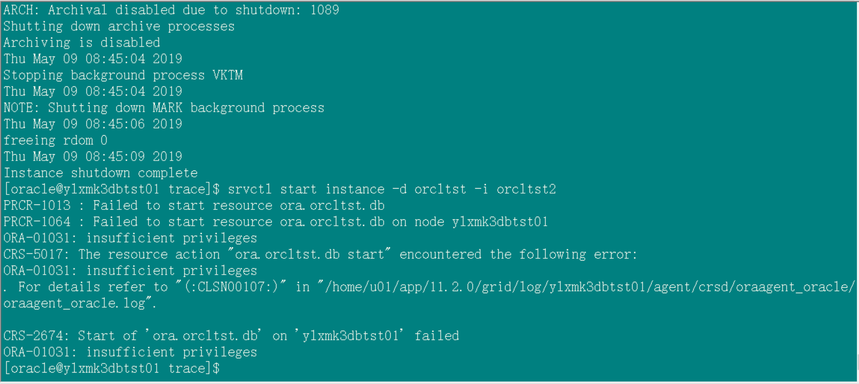This screenshot has height=384, width=859.
Task: Click the srvctl start instance command
Action: (391, 189)
